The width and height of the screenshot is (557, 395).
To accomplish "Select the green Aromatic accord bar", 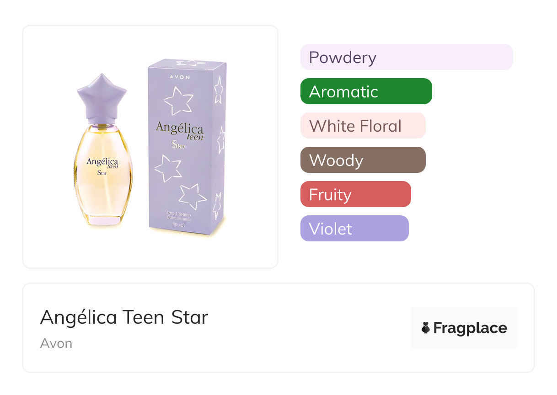I will point(366,91).
